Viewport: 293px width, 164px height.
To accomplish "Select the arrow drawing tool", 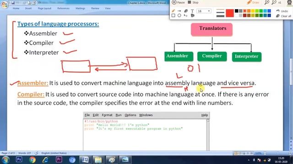I will [179, 11].
